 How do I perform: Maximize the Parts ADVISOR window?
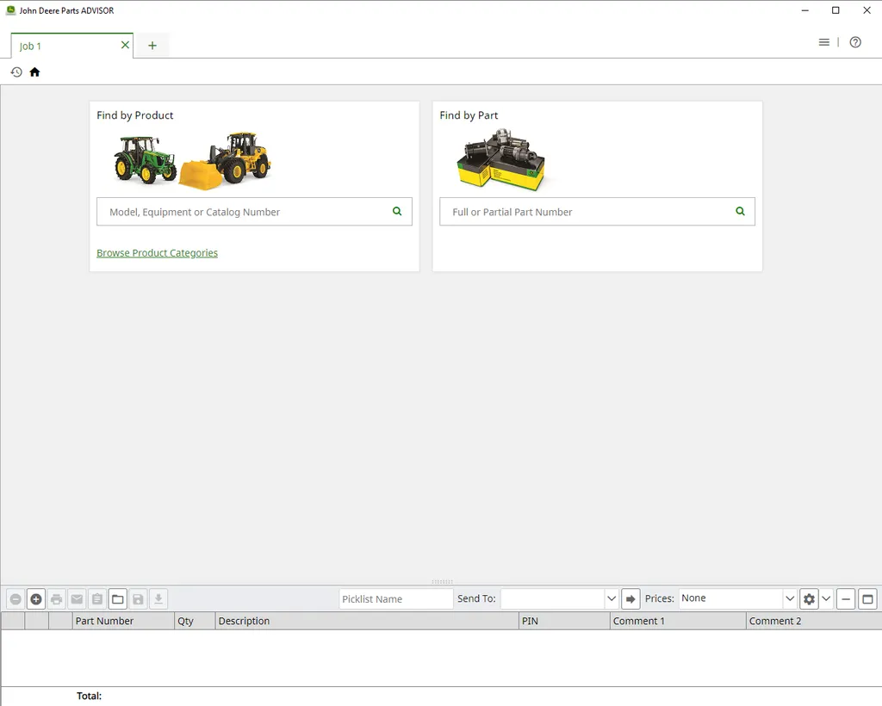coord(835,10)
